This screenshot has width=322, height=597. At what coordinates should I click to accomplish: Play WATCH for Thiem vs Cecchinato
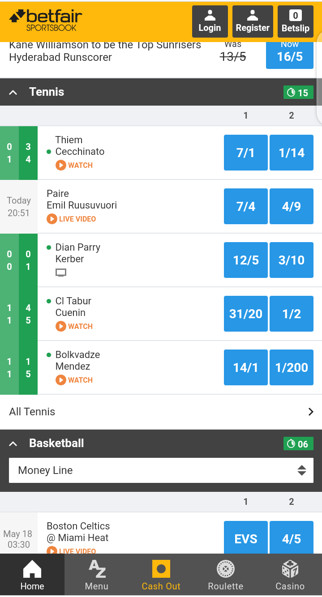tap(74, 165)
